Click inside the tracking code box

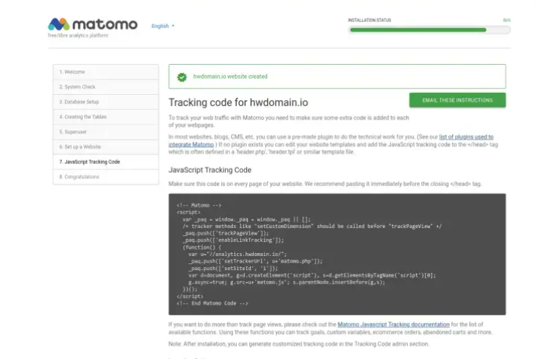click(x=337, y=254)
